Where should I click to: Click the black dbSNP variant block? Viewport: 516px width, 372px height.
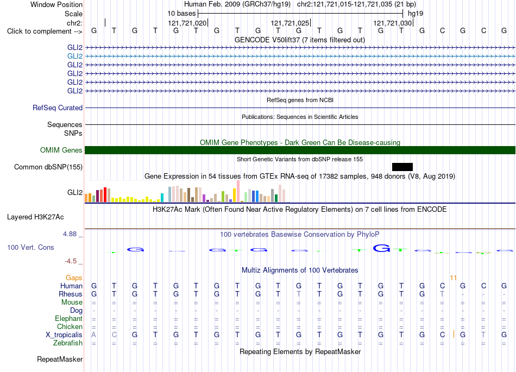click(x=402, y=167)
